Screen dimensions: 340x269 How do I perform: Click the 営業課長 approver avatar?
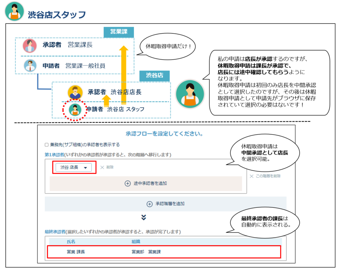pyautogui.click(x=30, y=45)
